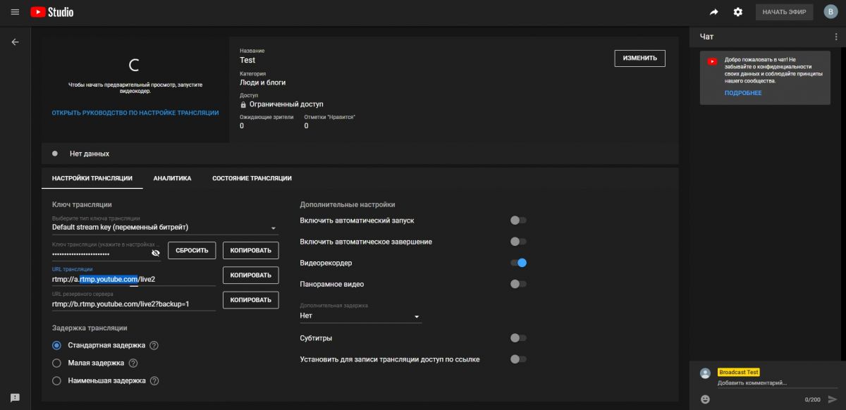The image size is (846, 410).
Task: Open the account avatar menu
Action: 830,12
